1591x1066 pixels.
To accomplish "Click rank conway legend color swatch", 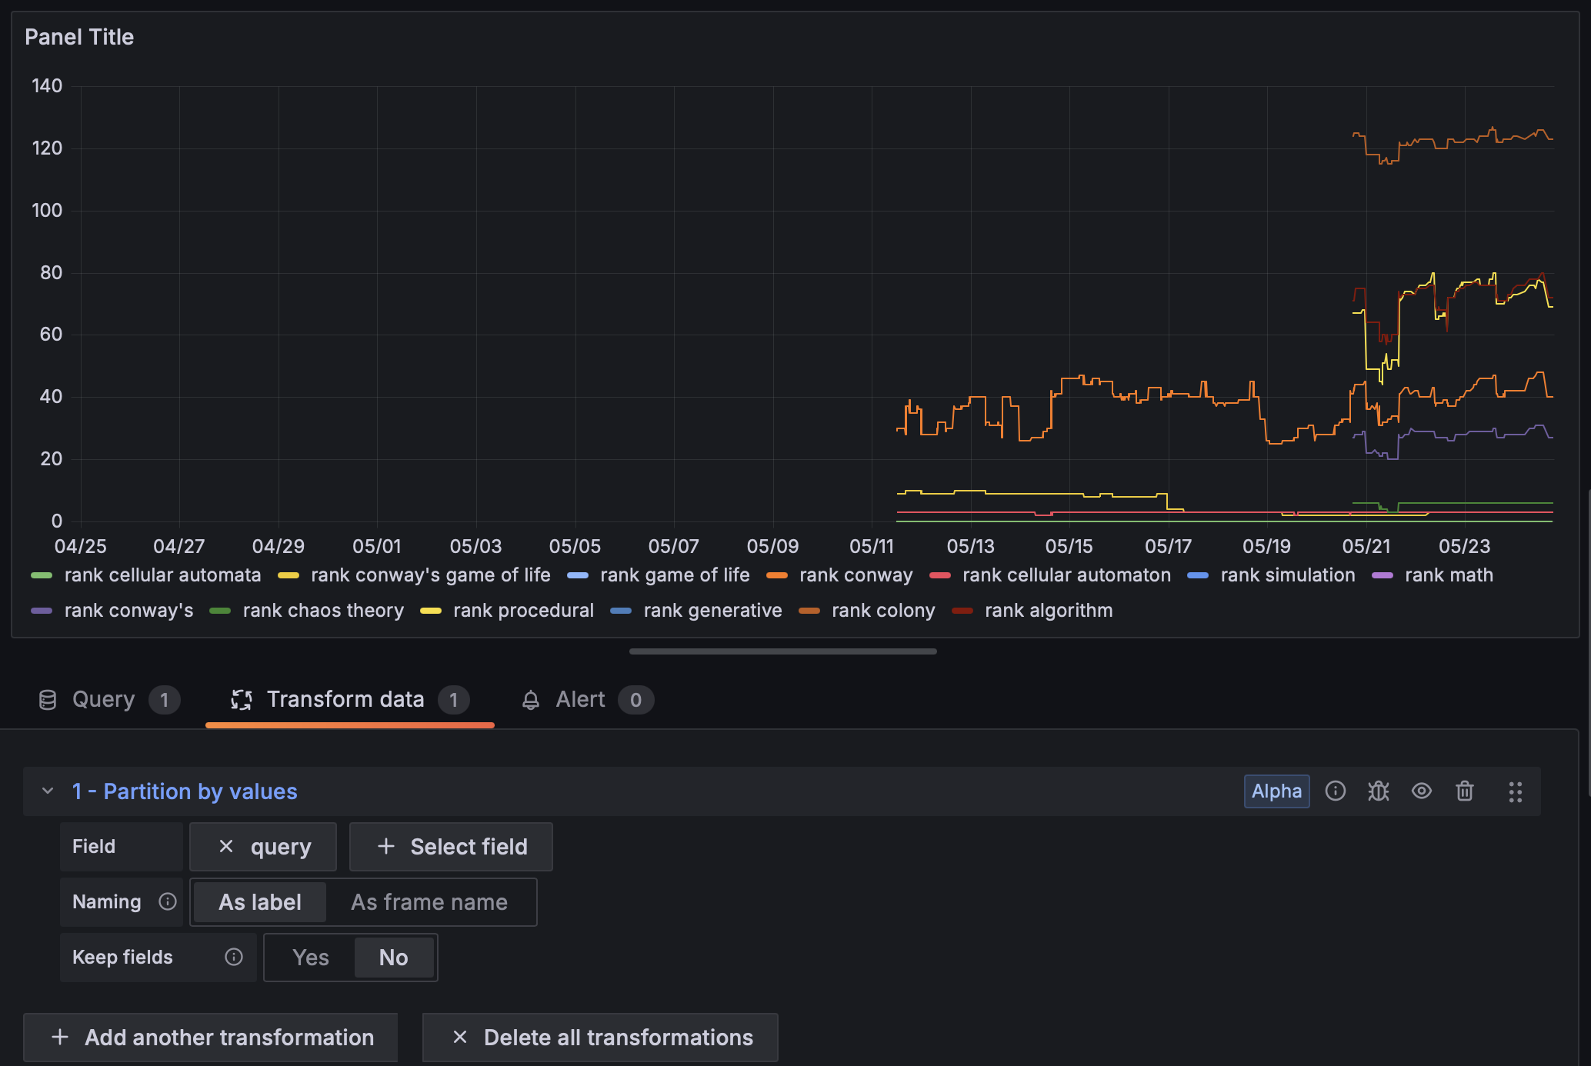I will pyautogui.click(x=777, y=575).
